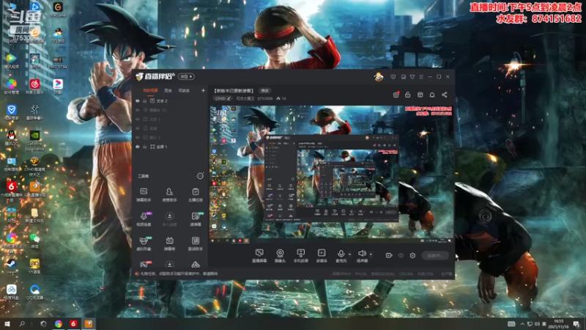Image resolution: width=586 pixels, height=330 pixels.
Task: Show the 图片 layer
Action: (x=138, y=137)
